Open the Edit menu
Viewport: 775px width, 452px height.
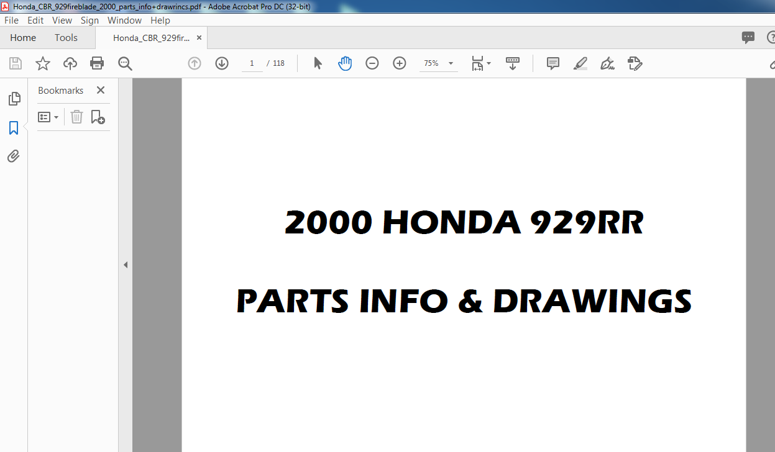tap(35, 20)
